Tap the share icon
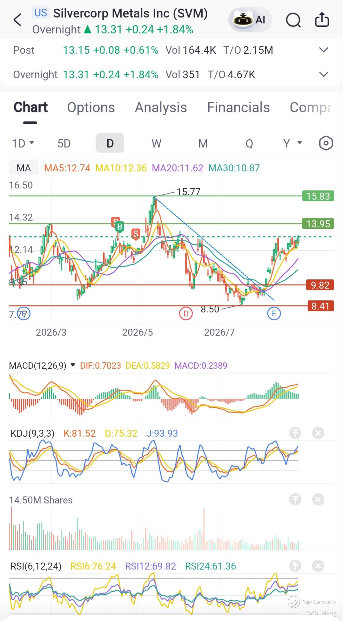 coord(322,20)
